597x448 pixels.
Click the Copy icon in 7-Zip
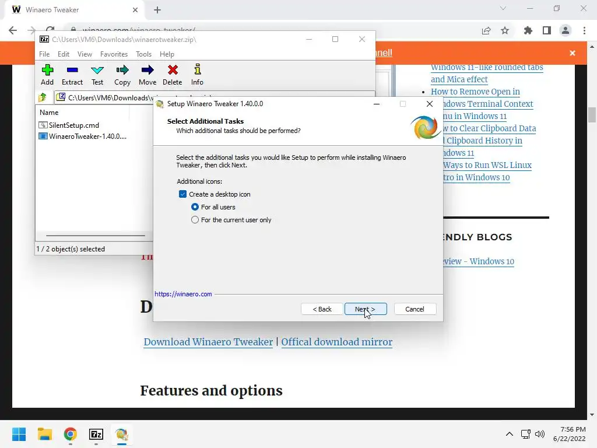coord(122,75)
